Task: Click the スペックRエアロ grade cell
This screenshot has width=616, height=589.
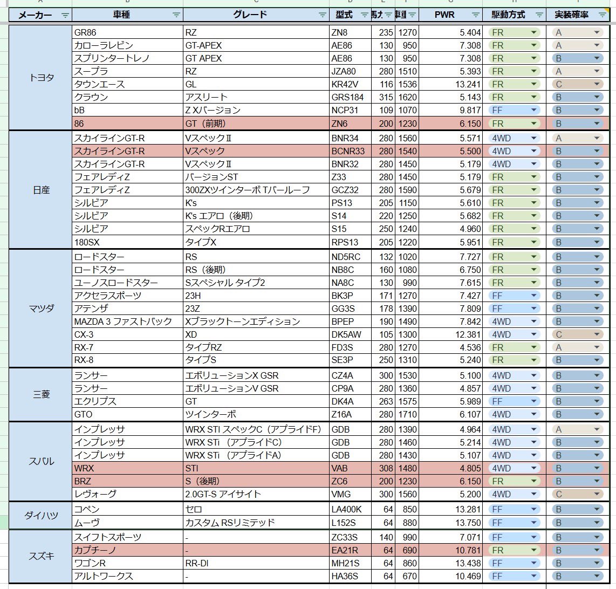Action: pos(256,229)
